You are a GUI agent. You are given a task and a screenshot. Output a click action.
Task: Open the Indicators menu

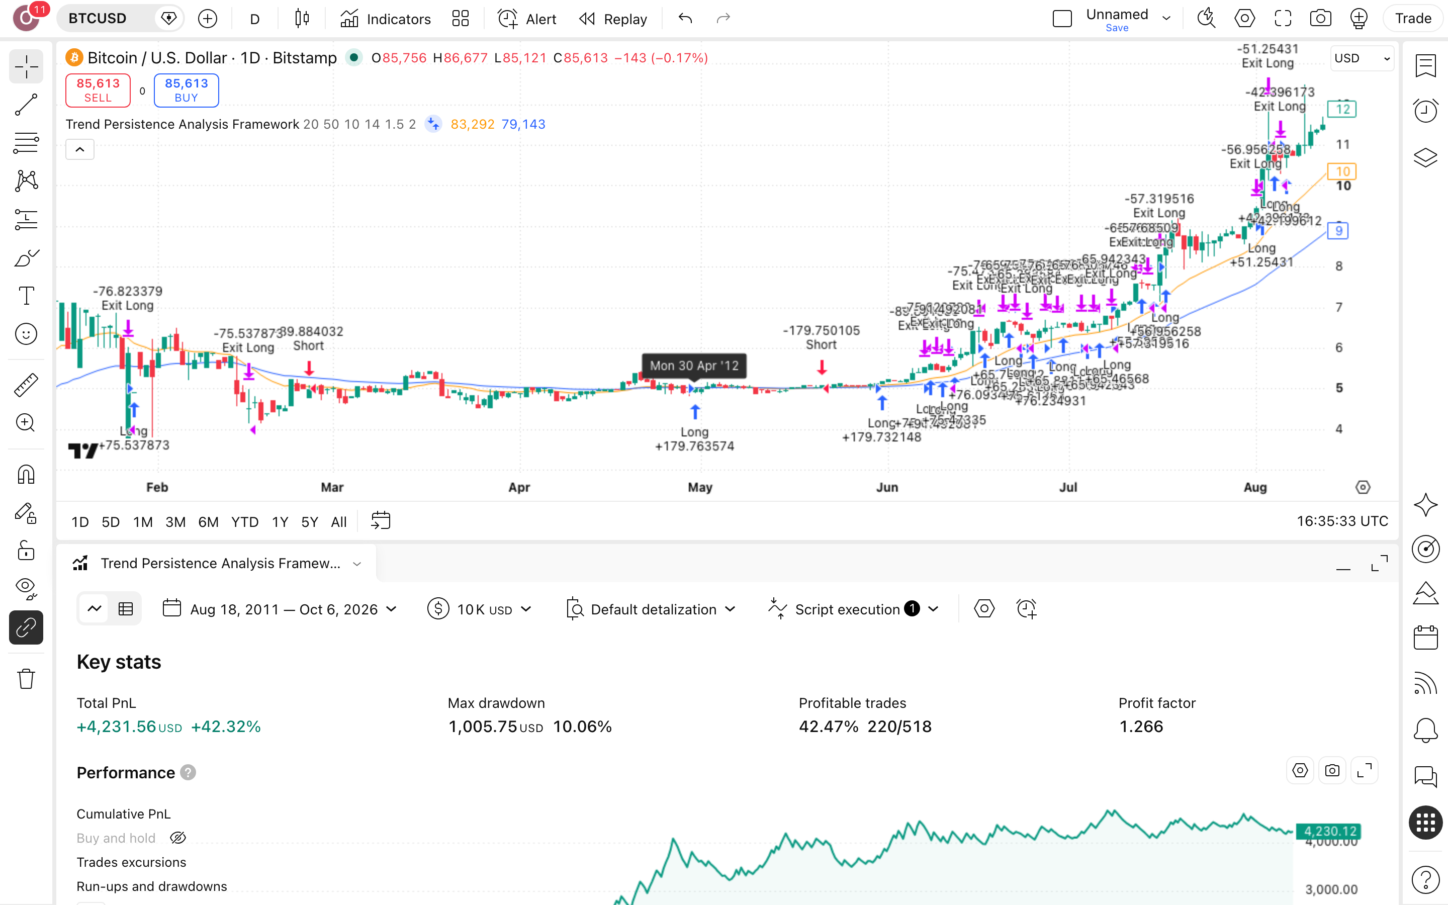[x=385, y=19]
